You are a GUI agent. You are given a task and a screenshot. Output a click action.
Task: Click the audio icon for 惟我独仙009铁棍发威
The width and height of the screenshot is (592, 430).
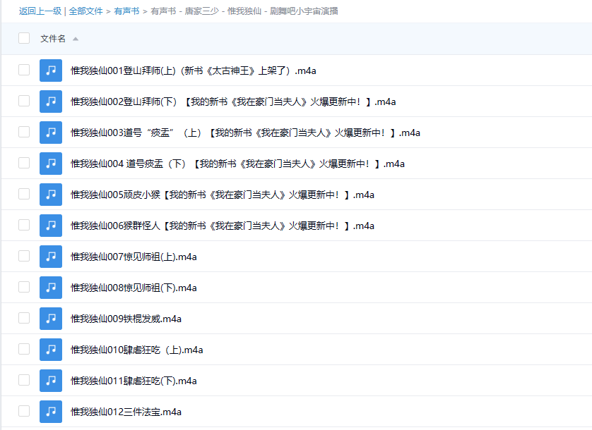50,318
